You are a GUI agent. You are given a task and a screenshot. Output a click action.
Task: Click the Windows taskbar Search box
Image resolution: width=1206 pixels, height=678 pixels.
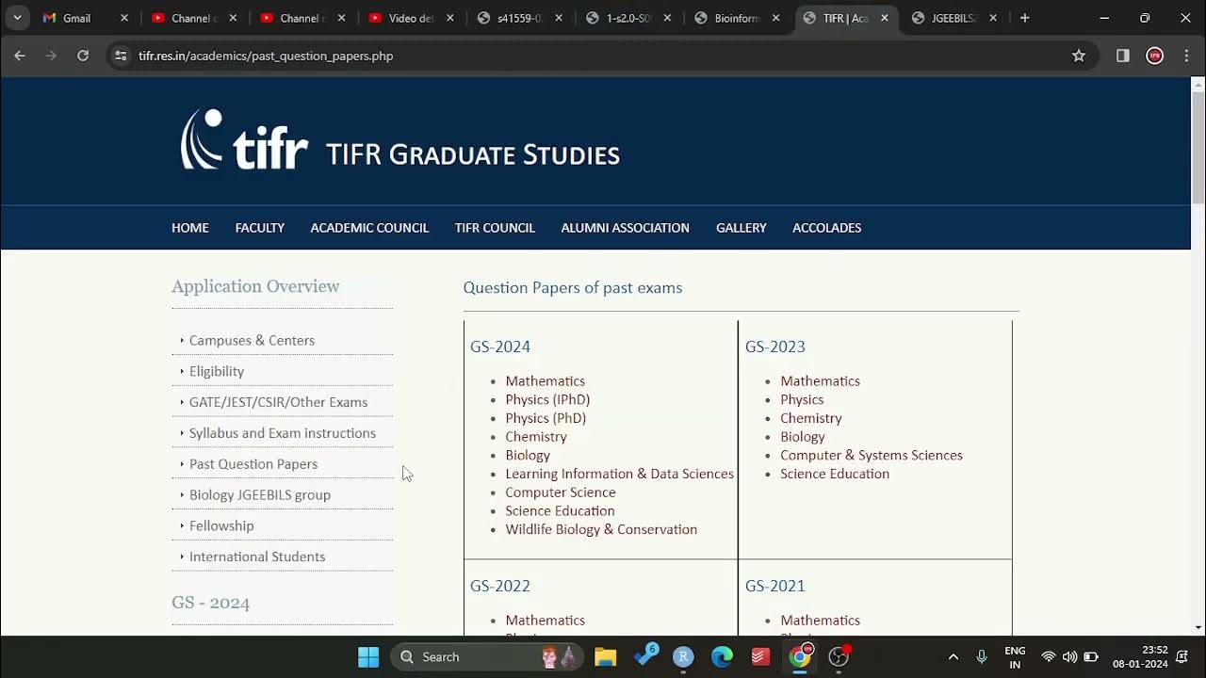[x=487, y=656]
